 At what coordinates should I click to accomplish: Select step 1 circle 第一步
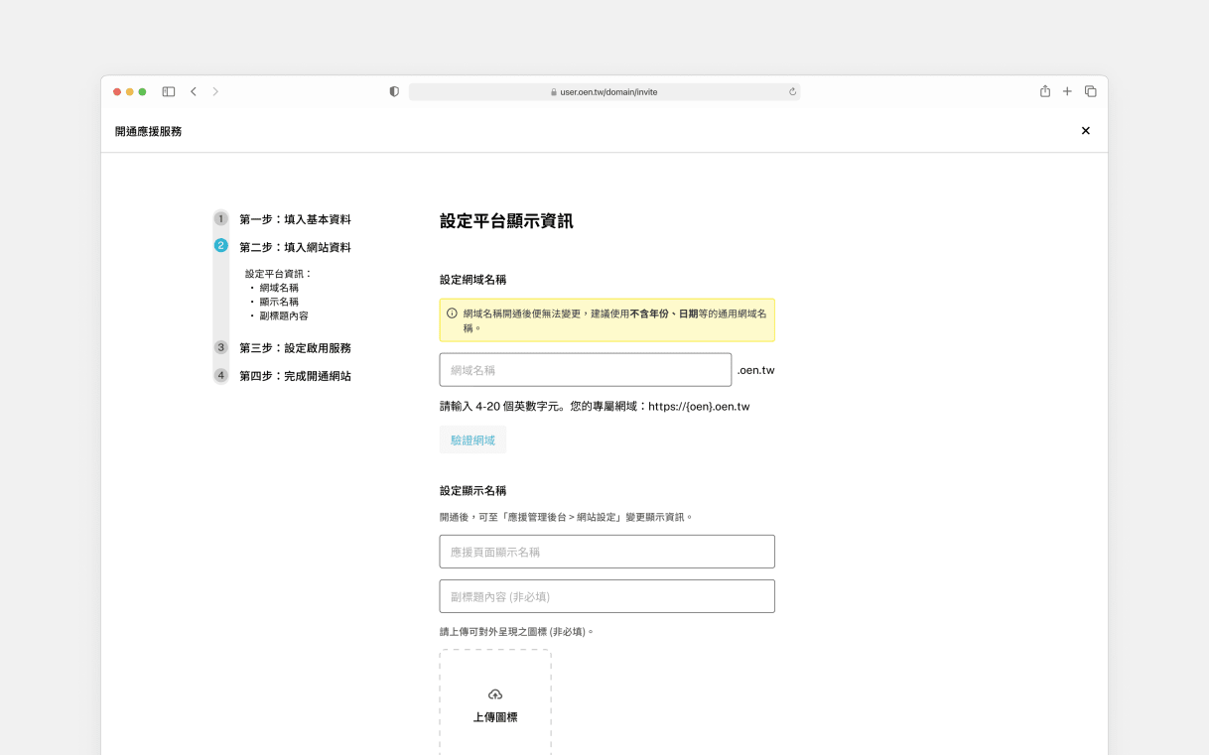(221, 218)
